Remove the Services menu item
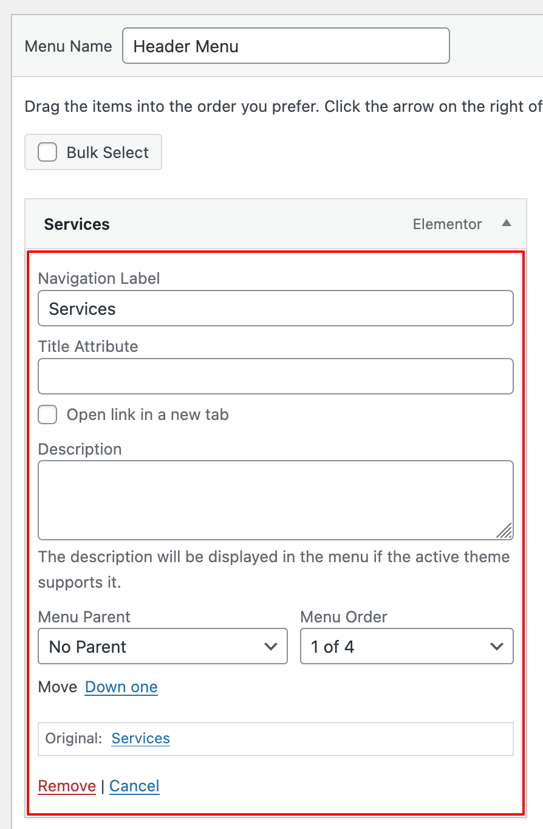 pyautogui.click(x=67, y=786)
